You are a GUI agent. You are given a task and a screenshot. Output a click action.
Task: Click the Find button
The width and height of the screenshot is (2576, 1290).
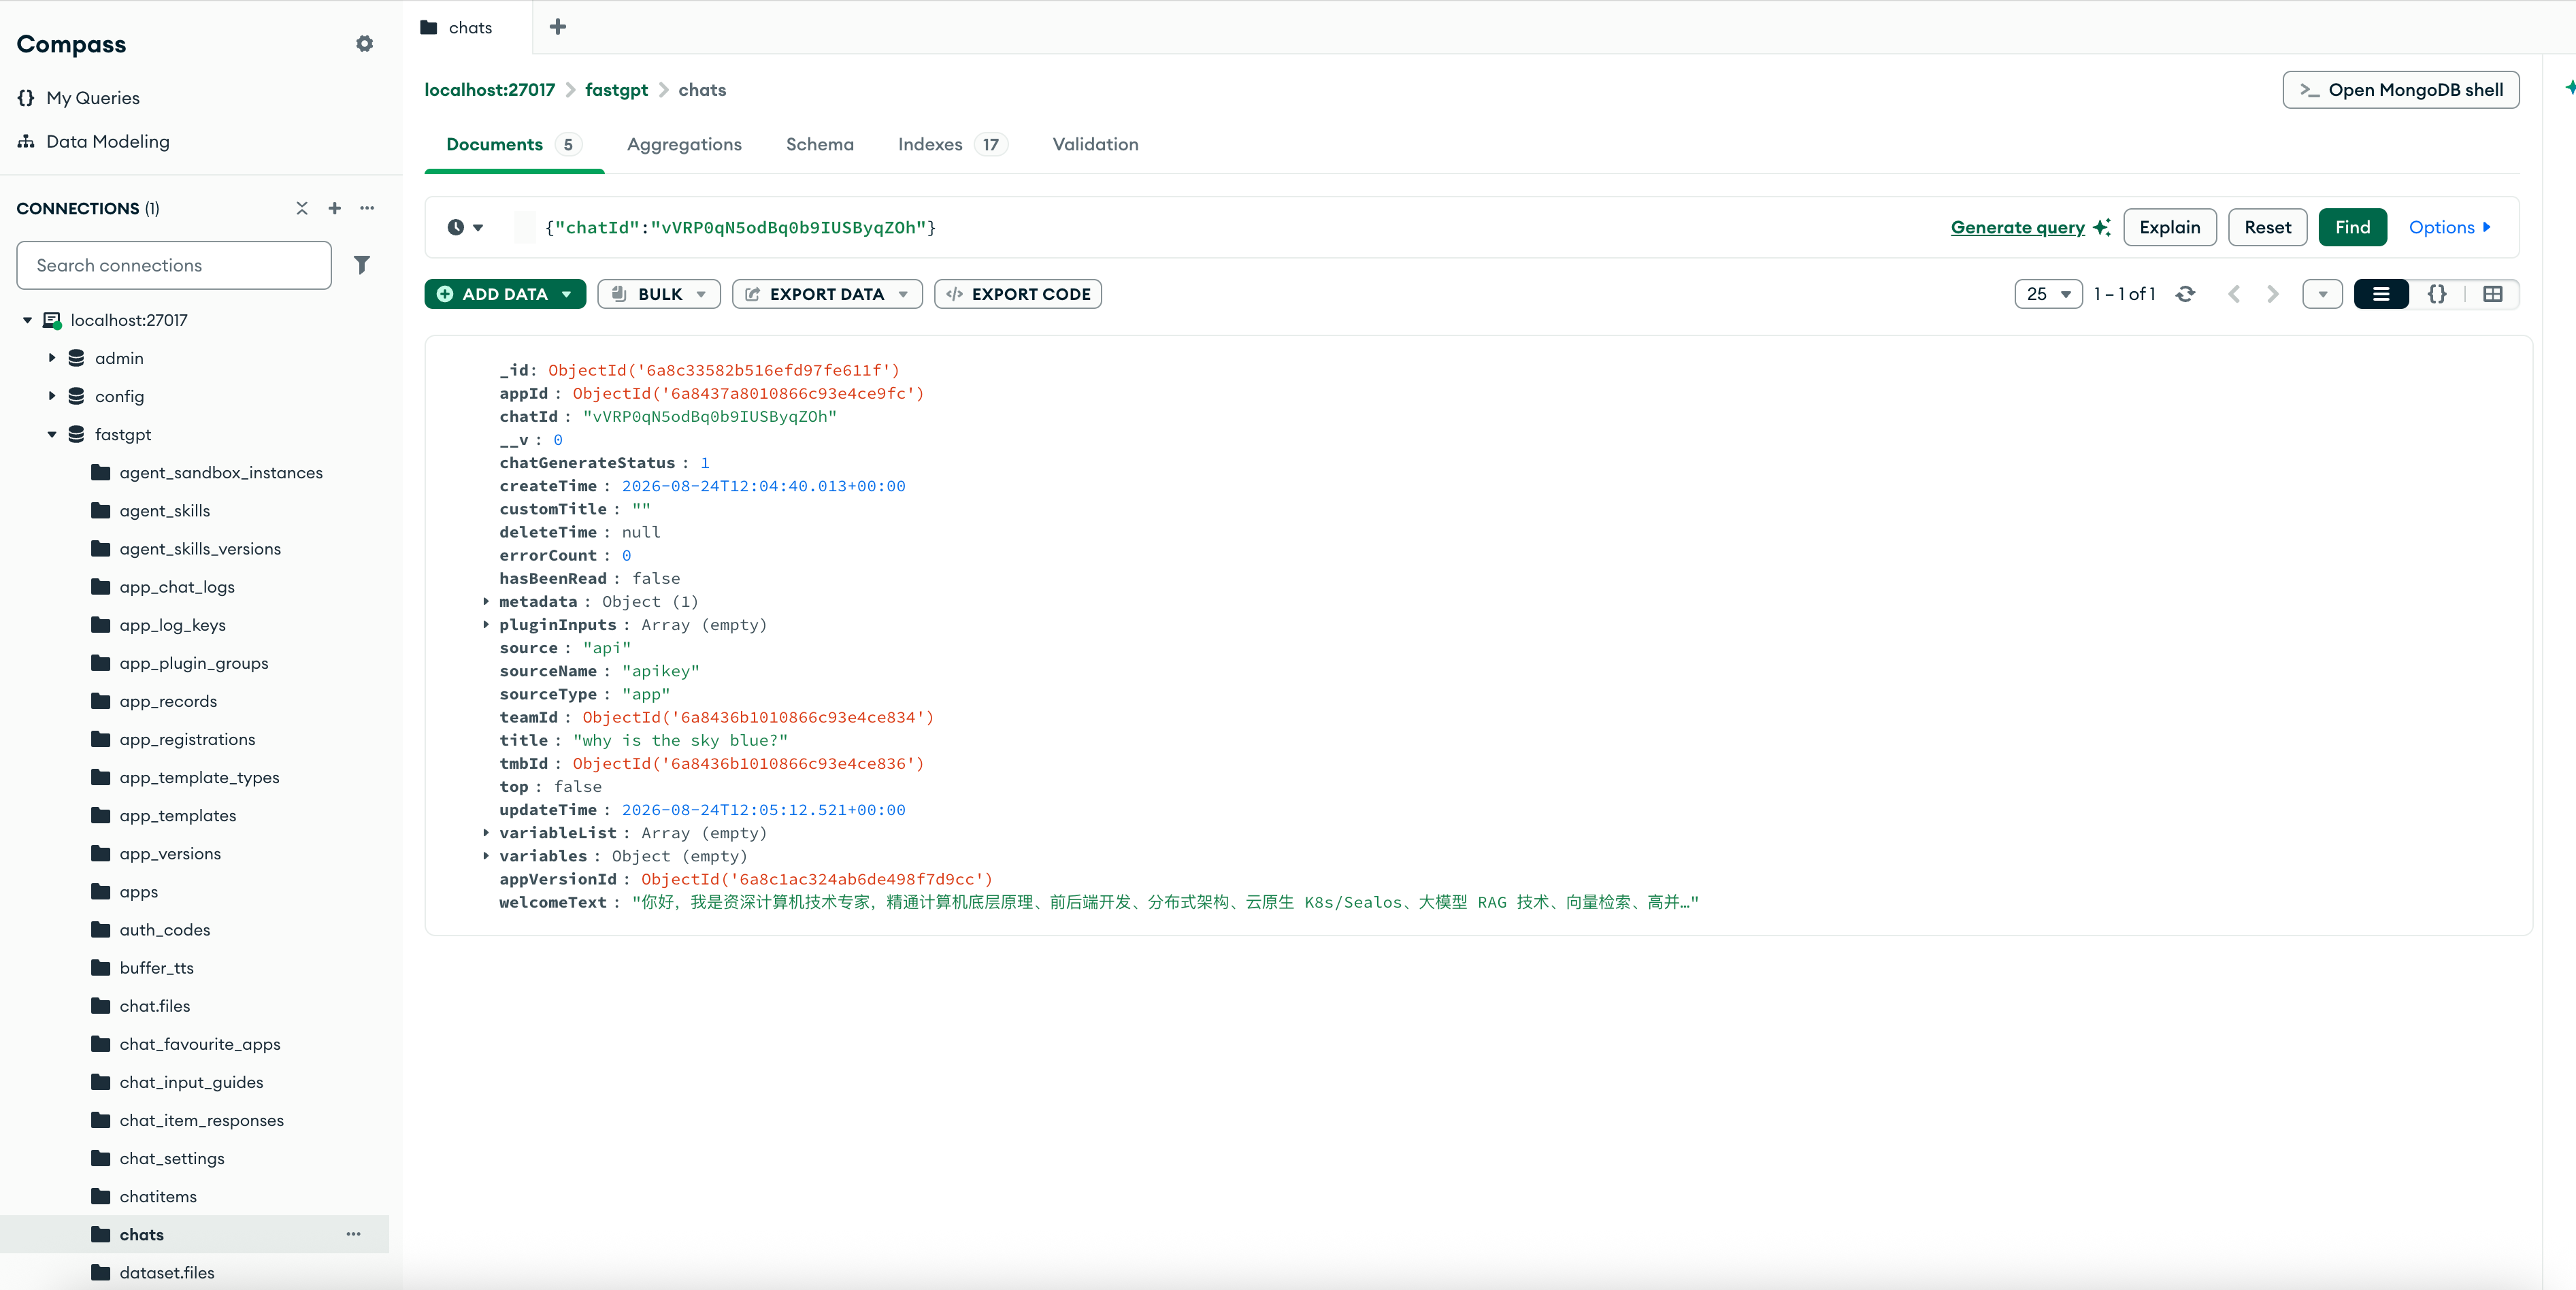(2352, 227)
